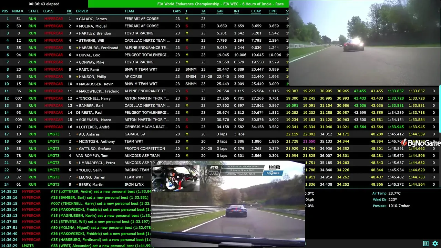441x248 pixels.
Task: Select driver GATTUSO, Stefano
Action: click(x=95, y=149)
